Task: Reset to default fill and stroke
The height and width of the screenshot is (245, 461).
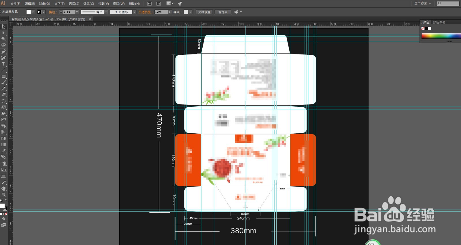Action: 1,200
